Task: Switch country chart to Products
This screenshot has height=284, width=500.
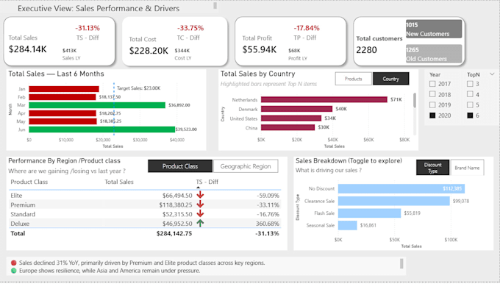Action: point(354,79)
